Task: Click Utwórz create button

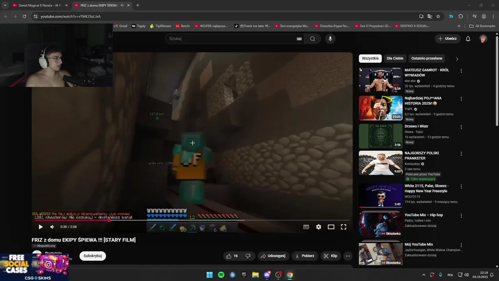Action: (x=448, y=39)
